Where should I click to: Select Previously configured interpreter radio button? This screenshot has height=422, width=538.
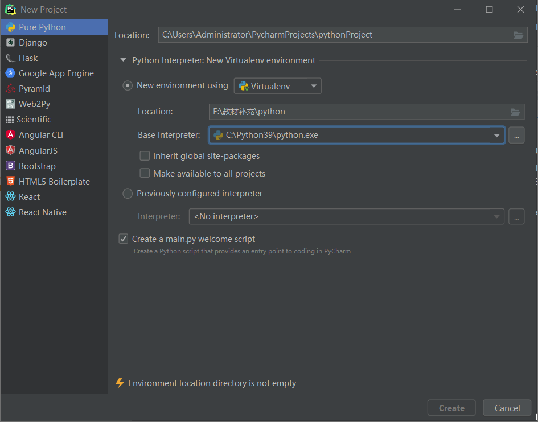(128, 194)
